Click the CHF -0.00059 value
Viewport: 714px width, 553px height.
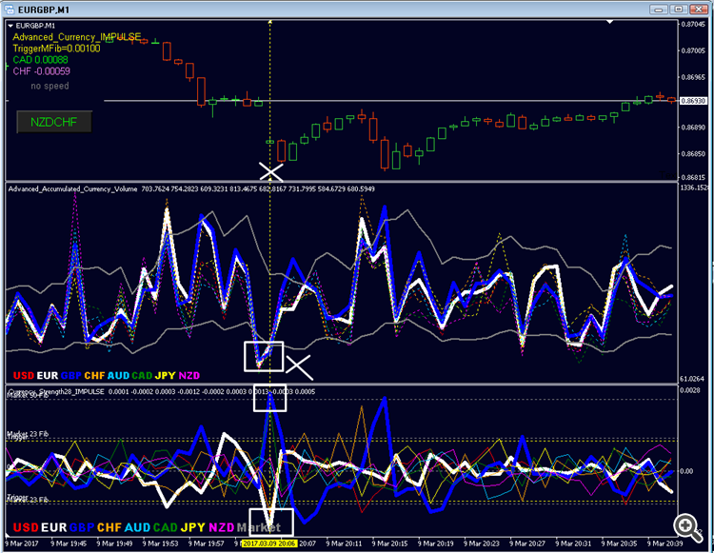(x=42, y=71)
